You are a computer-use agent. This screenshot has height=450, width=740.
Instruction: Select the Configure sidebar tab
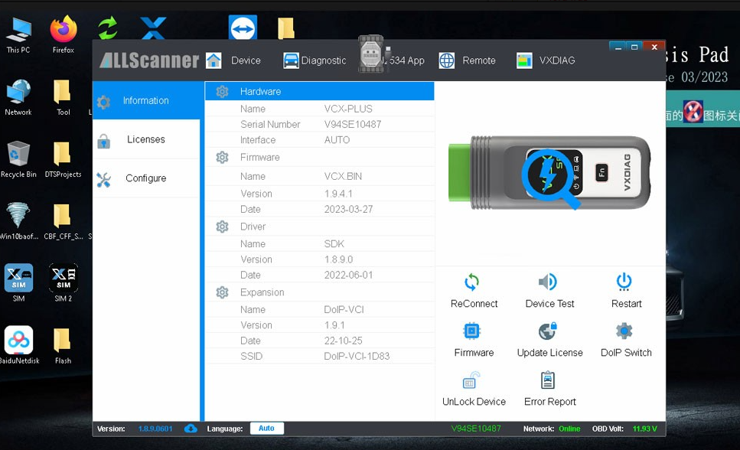tap(146, 178)
